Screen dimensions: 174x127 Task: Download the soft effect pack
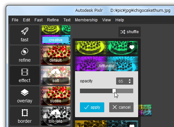tap(56, 72)
